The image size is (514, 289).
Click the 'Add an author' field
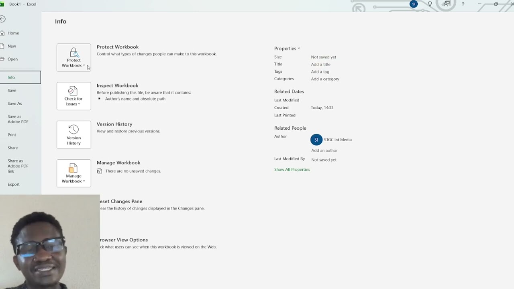324,151
